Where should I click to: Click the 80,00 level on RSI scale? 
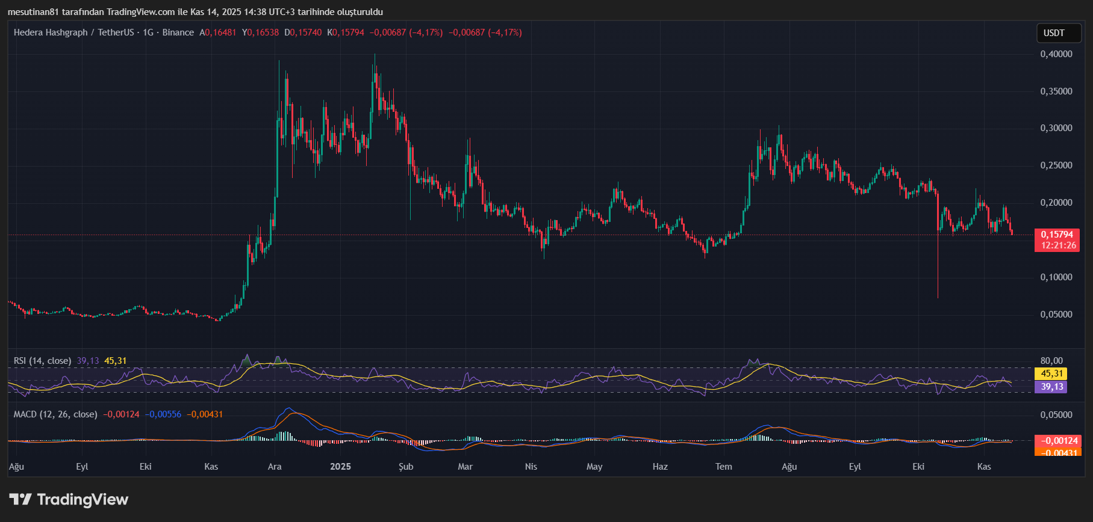coord(1051,361)
